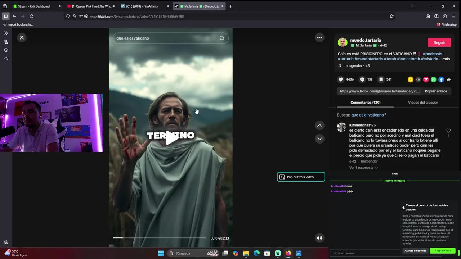Open tracking protection shield icon
The height and width of the screenshot is (259, 461).
click(x=68, y=16)
